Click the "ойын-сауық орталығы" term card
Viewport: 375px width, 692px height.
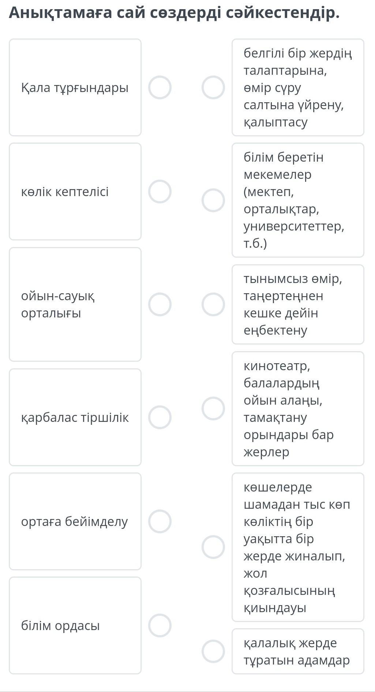(x=75, y=304)
